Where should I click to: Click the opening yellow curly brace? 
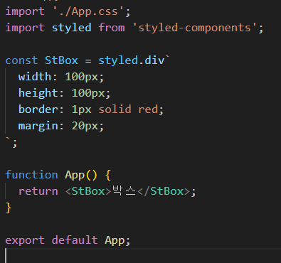point(108,175)
